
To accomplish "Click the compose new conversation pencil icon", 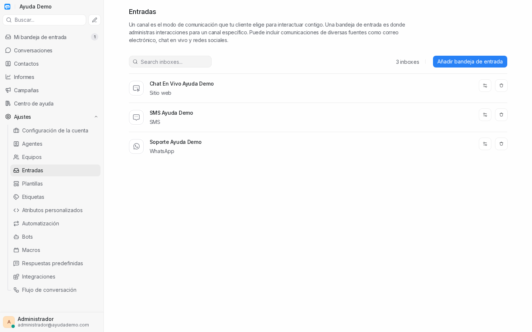I will 95,20.
